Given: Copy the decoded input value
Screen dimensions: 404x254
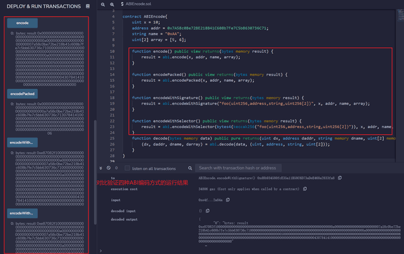Looking at the screenshot, I should pos(208,211).
